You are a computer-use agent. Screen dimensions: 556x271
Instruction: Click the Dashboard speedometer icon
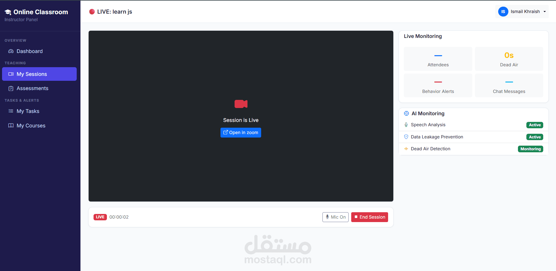(11, 51)
